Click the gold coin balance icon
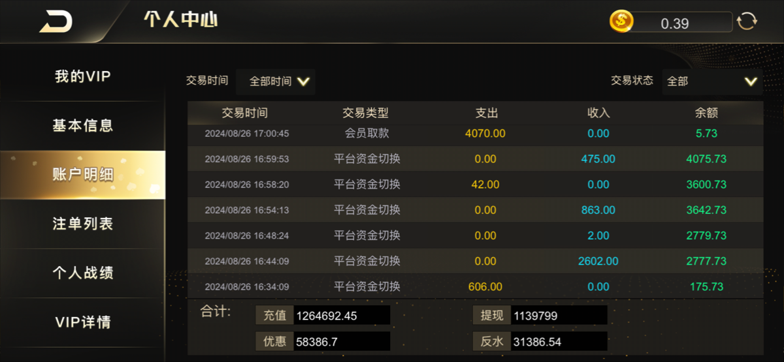The height and width of the screenshot is (362, 784). [621, 22]
